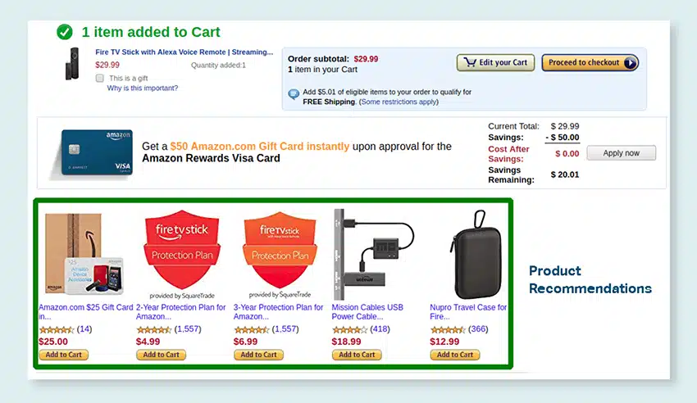Open "Why is this important?" link

pyautogui.click(x=142, y=88)
